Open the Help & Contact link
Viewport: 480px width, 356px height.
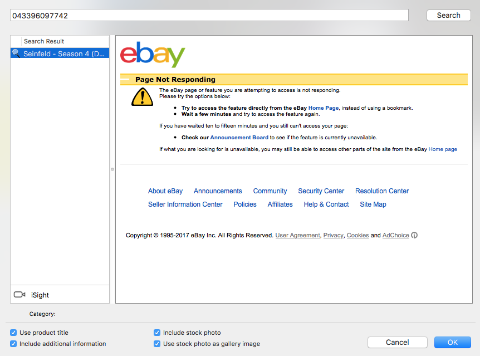coord(326,204)
